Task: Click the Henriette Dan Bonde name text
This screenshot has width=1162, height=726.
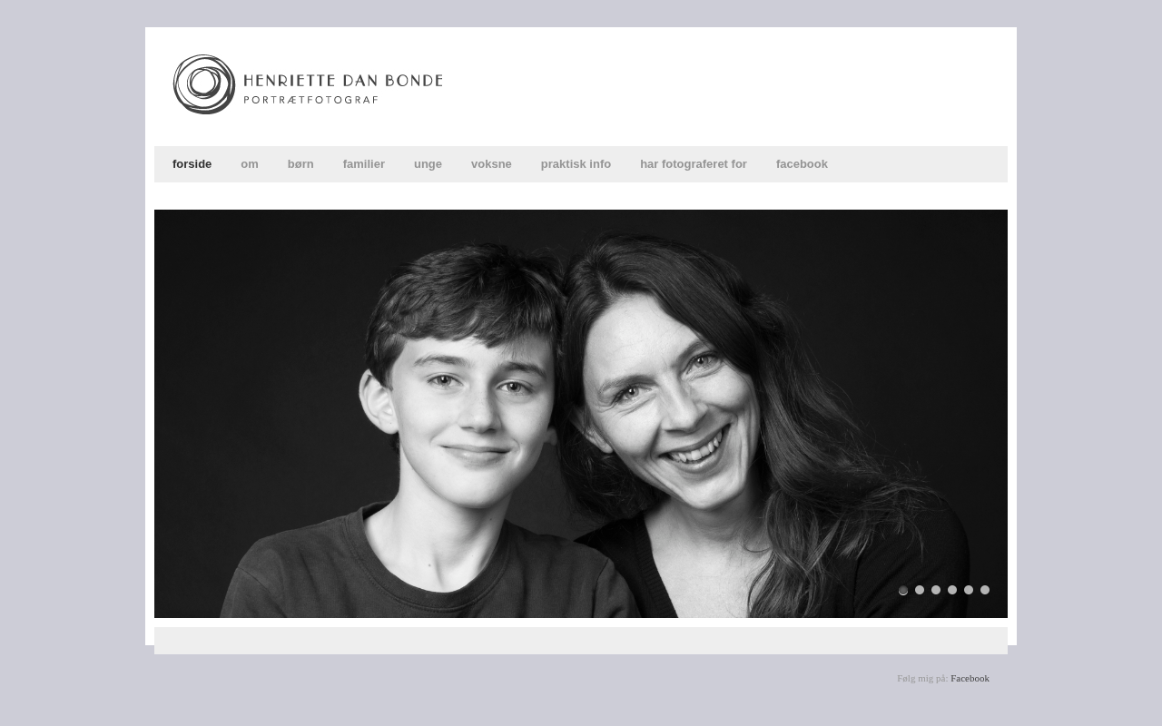Action: coord(343,80)
